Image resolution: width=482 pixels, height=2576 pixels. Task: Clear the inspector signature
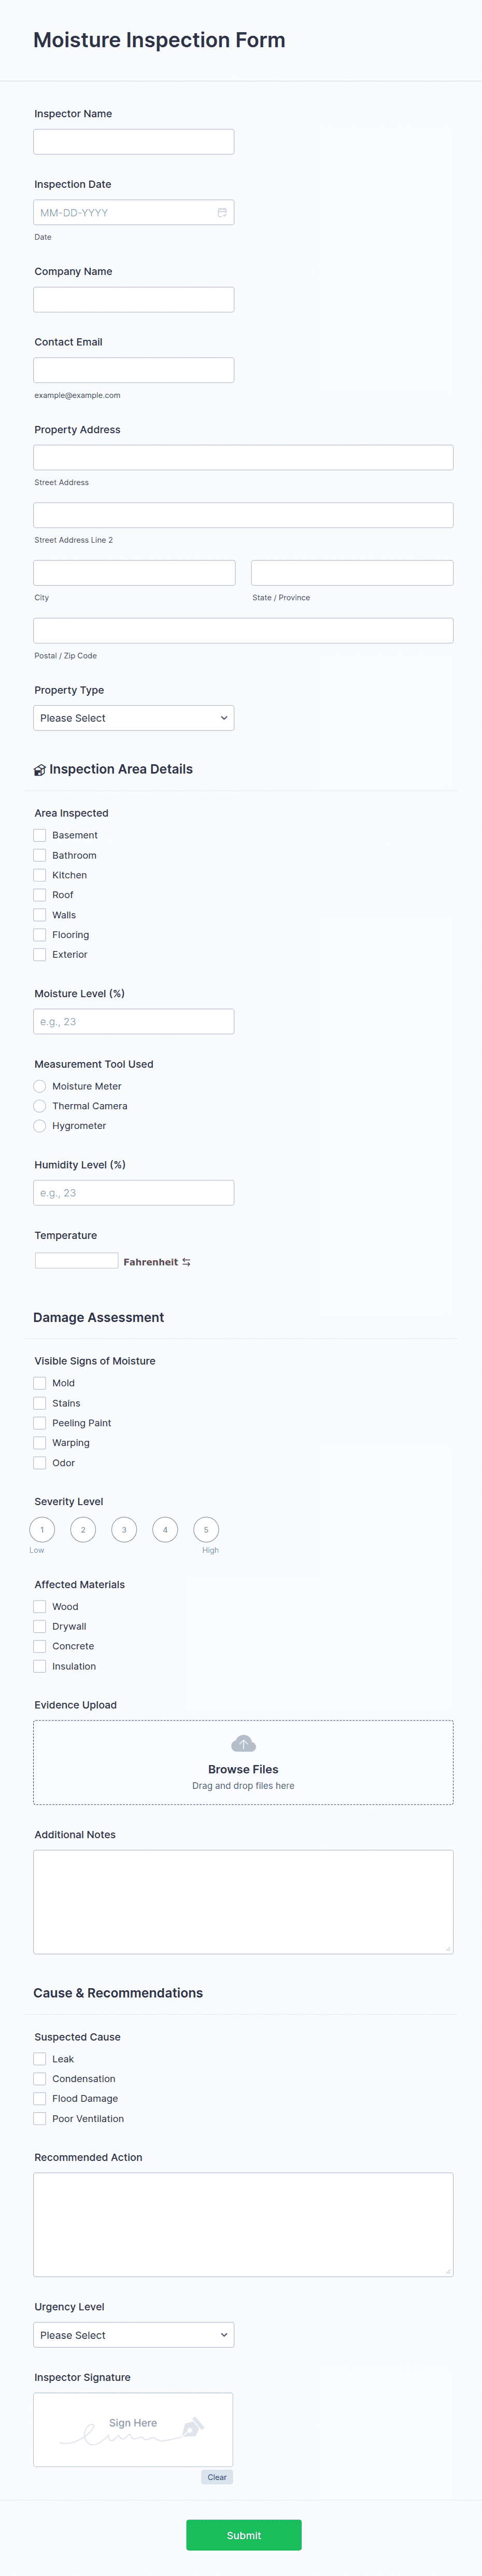(x=217, y=2477)
